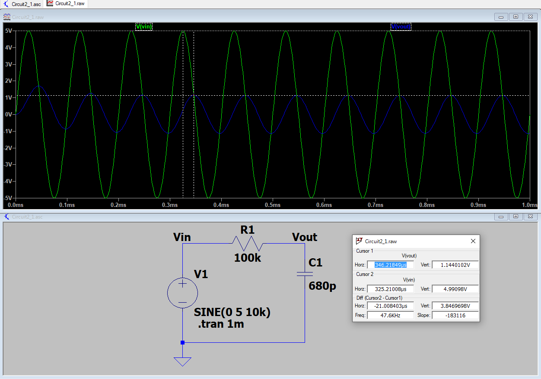Click the Cursor 1 Horz field
Viewport: 541px width, 379px height.
(390, 265)
